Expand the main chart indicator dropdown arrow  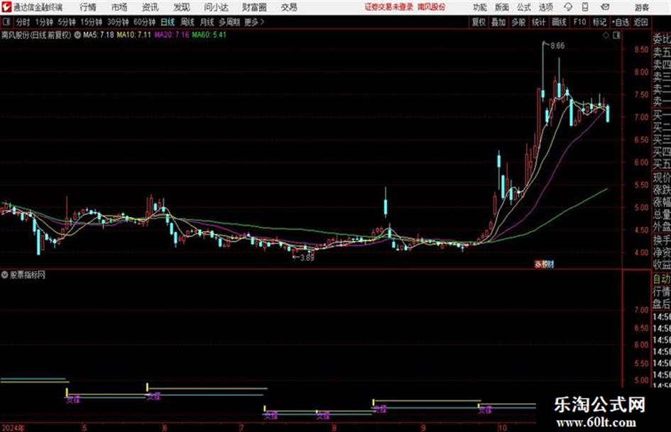pyautogui.click(x=77, y=35)
